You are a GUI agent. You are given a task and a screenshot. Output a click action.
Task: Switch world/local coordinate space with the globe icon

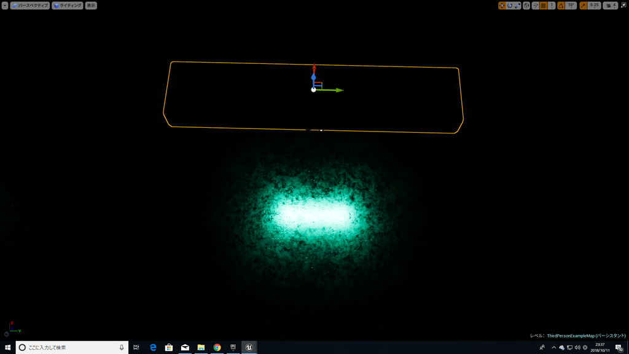point(526,5)
